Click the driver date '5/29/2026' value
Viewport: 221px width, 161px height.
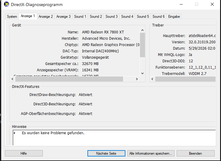(x=202, y=48)
